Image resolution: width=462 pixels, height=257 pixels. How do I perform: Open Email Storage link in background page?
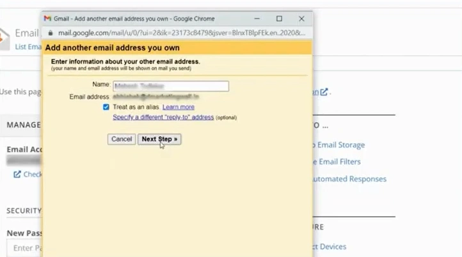pos(339,145)
